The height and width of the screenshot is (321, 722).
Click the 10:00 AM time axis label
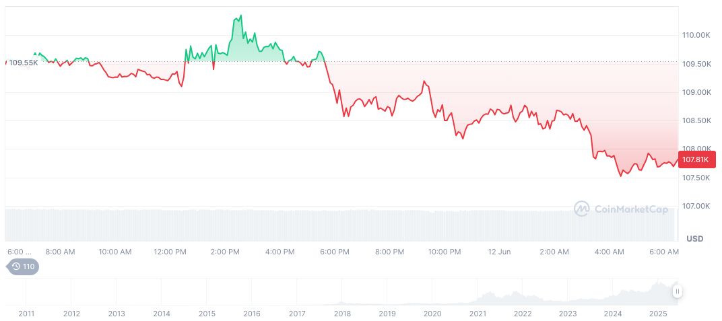(115, 252)
